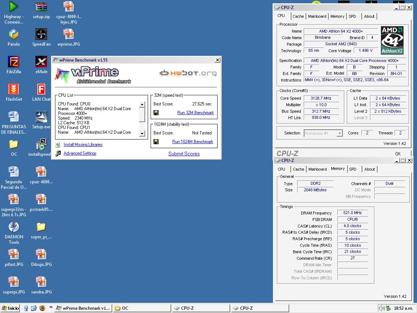Open the FlashGet desktop shortcut
Screen dimensions: 417x313
(13, 92)
